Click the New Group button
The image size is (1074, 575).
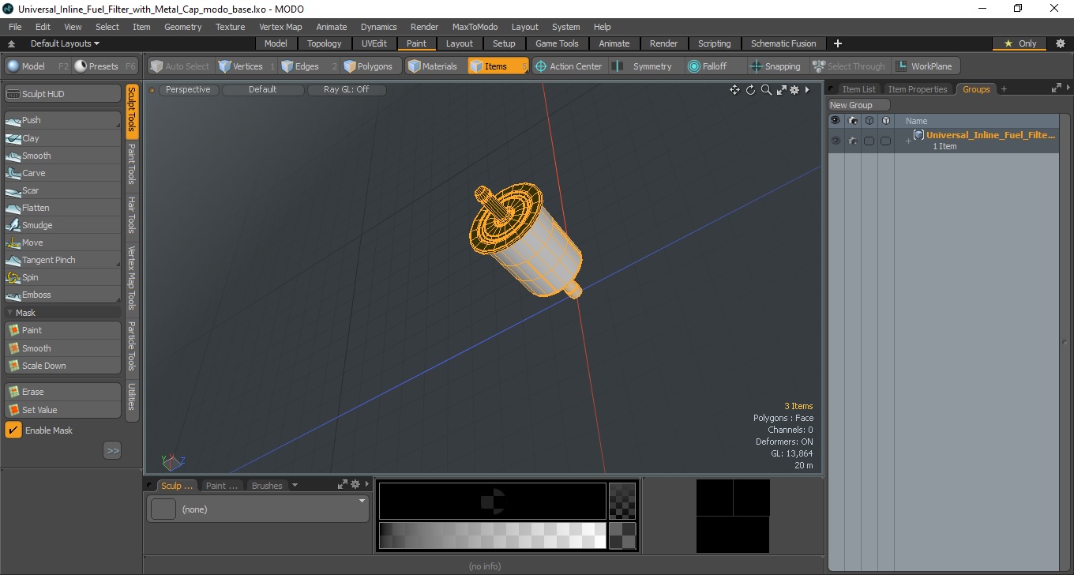tap(858, 105)
